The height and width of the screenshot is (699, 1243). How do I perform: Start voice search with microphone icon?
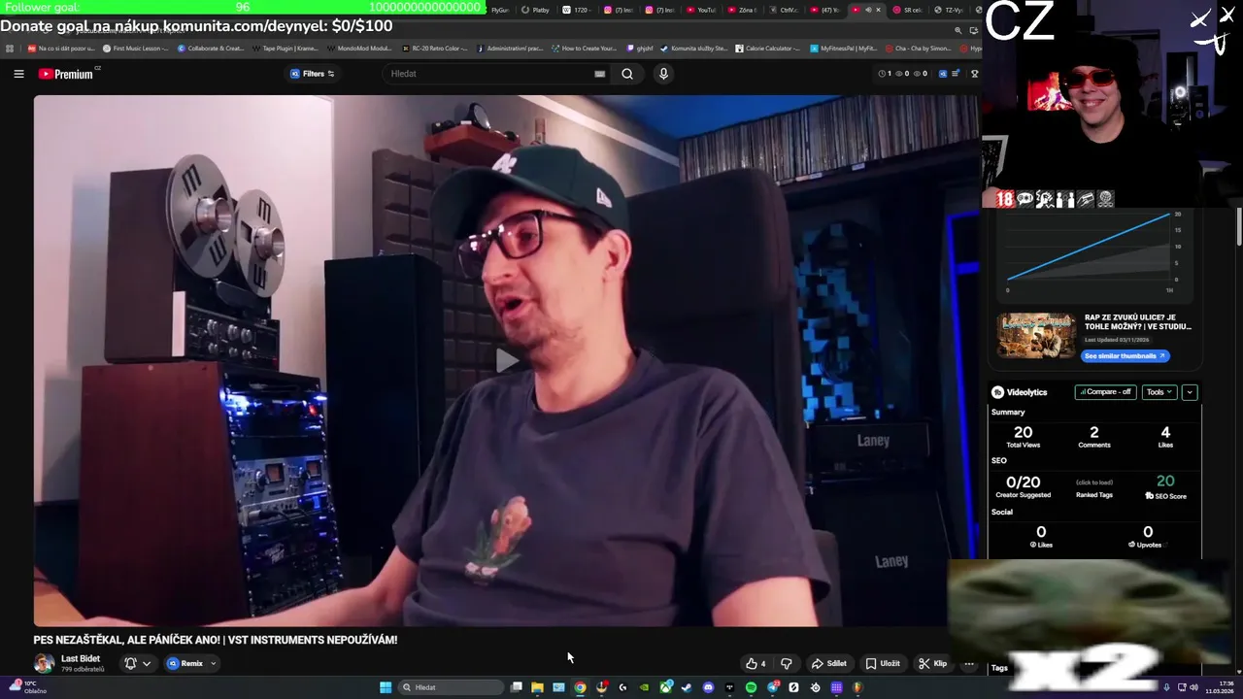(664, 74)
